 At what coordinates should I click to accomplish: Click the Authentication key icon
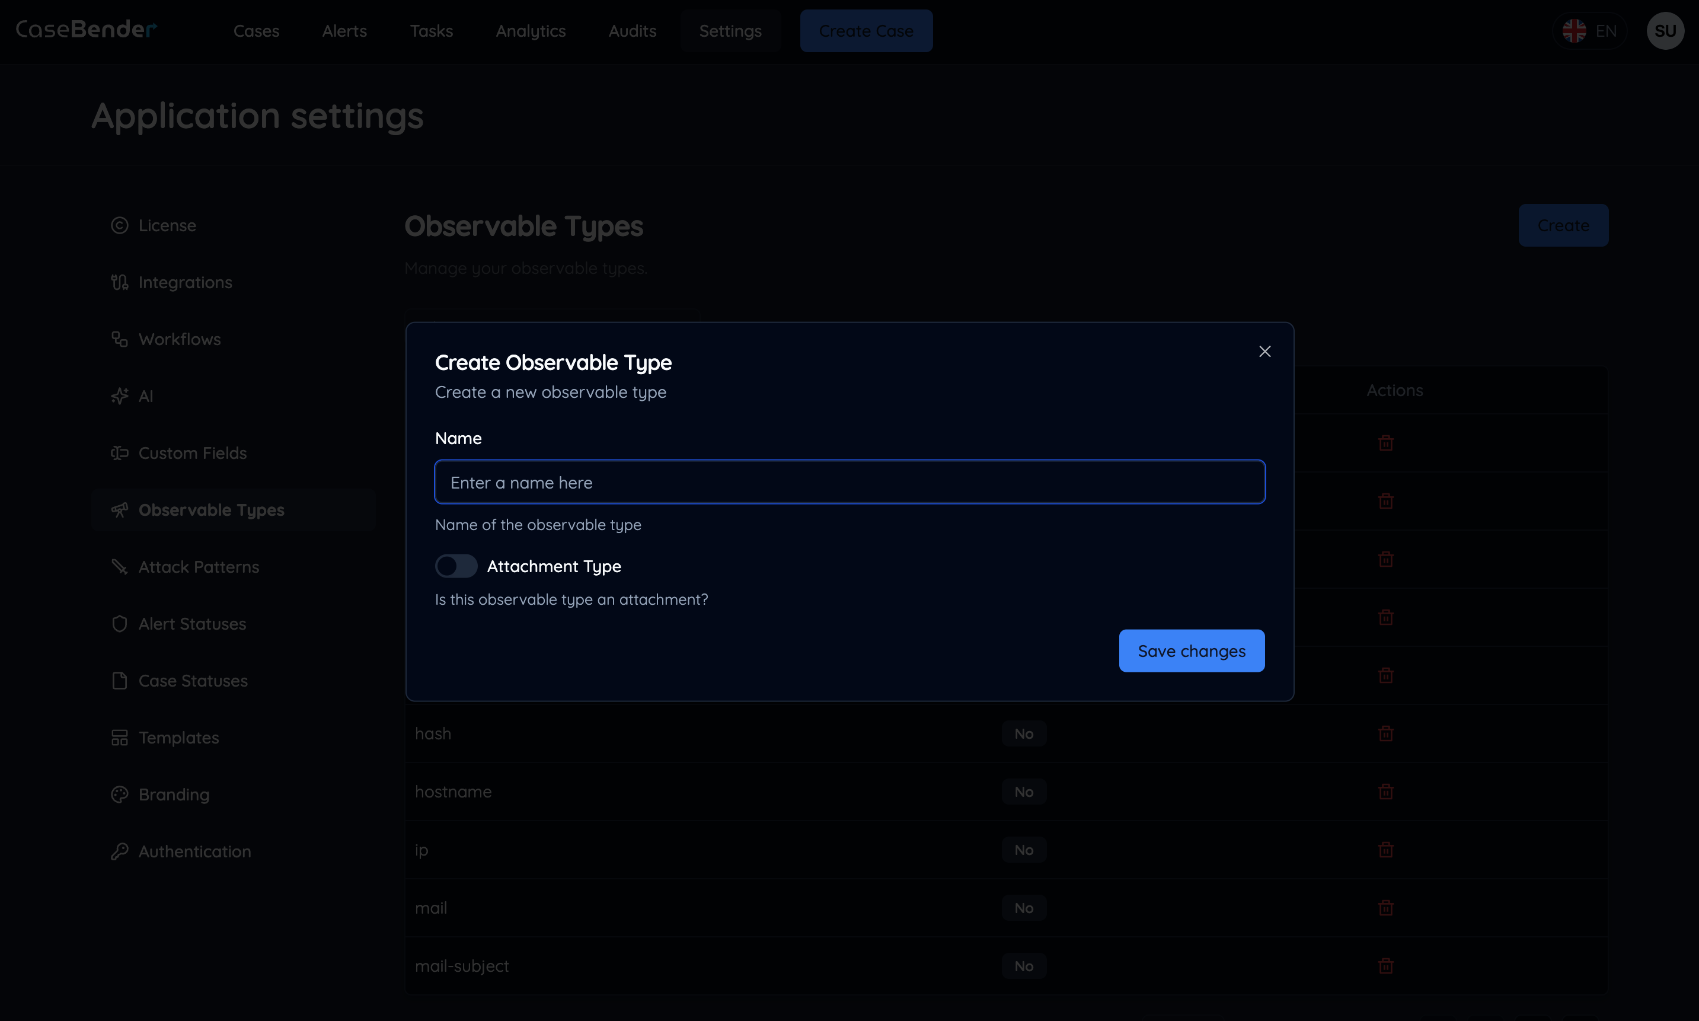coord(120,851)
